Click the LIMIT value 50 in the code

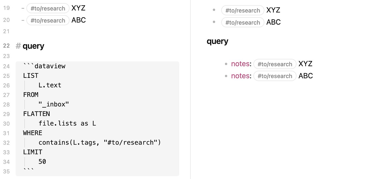click(x=42, y=162)
